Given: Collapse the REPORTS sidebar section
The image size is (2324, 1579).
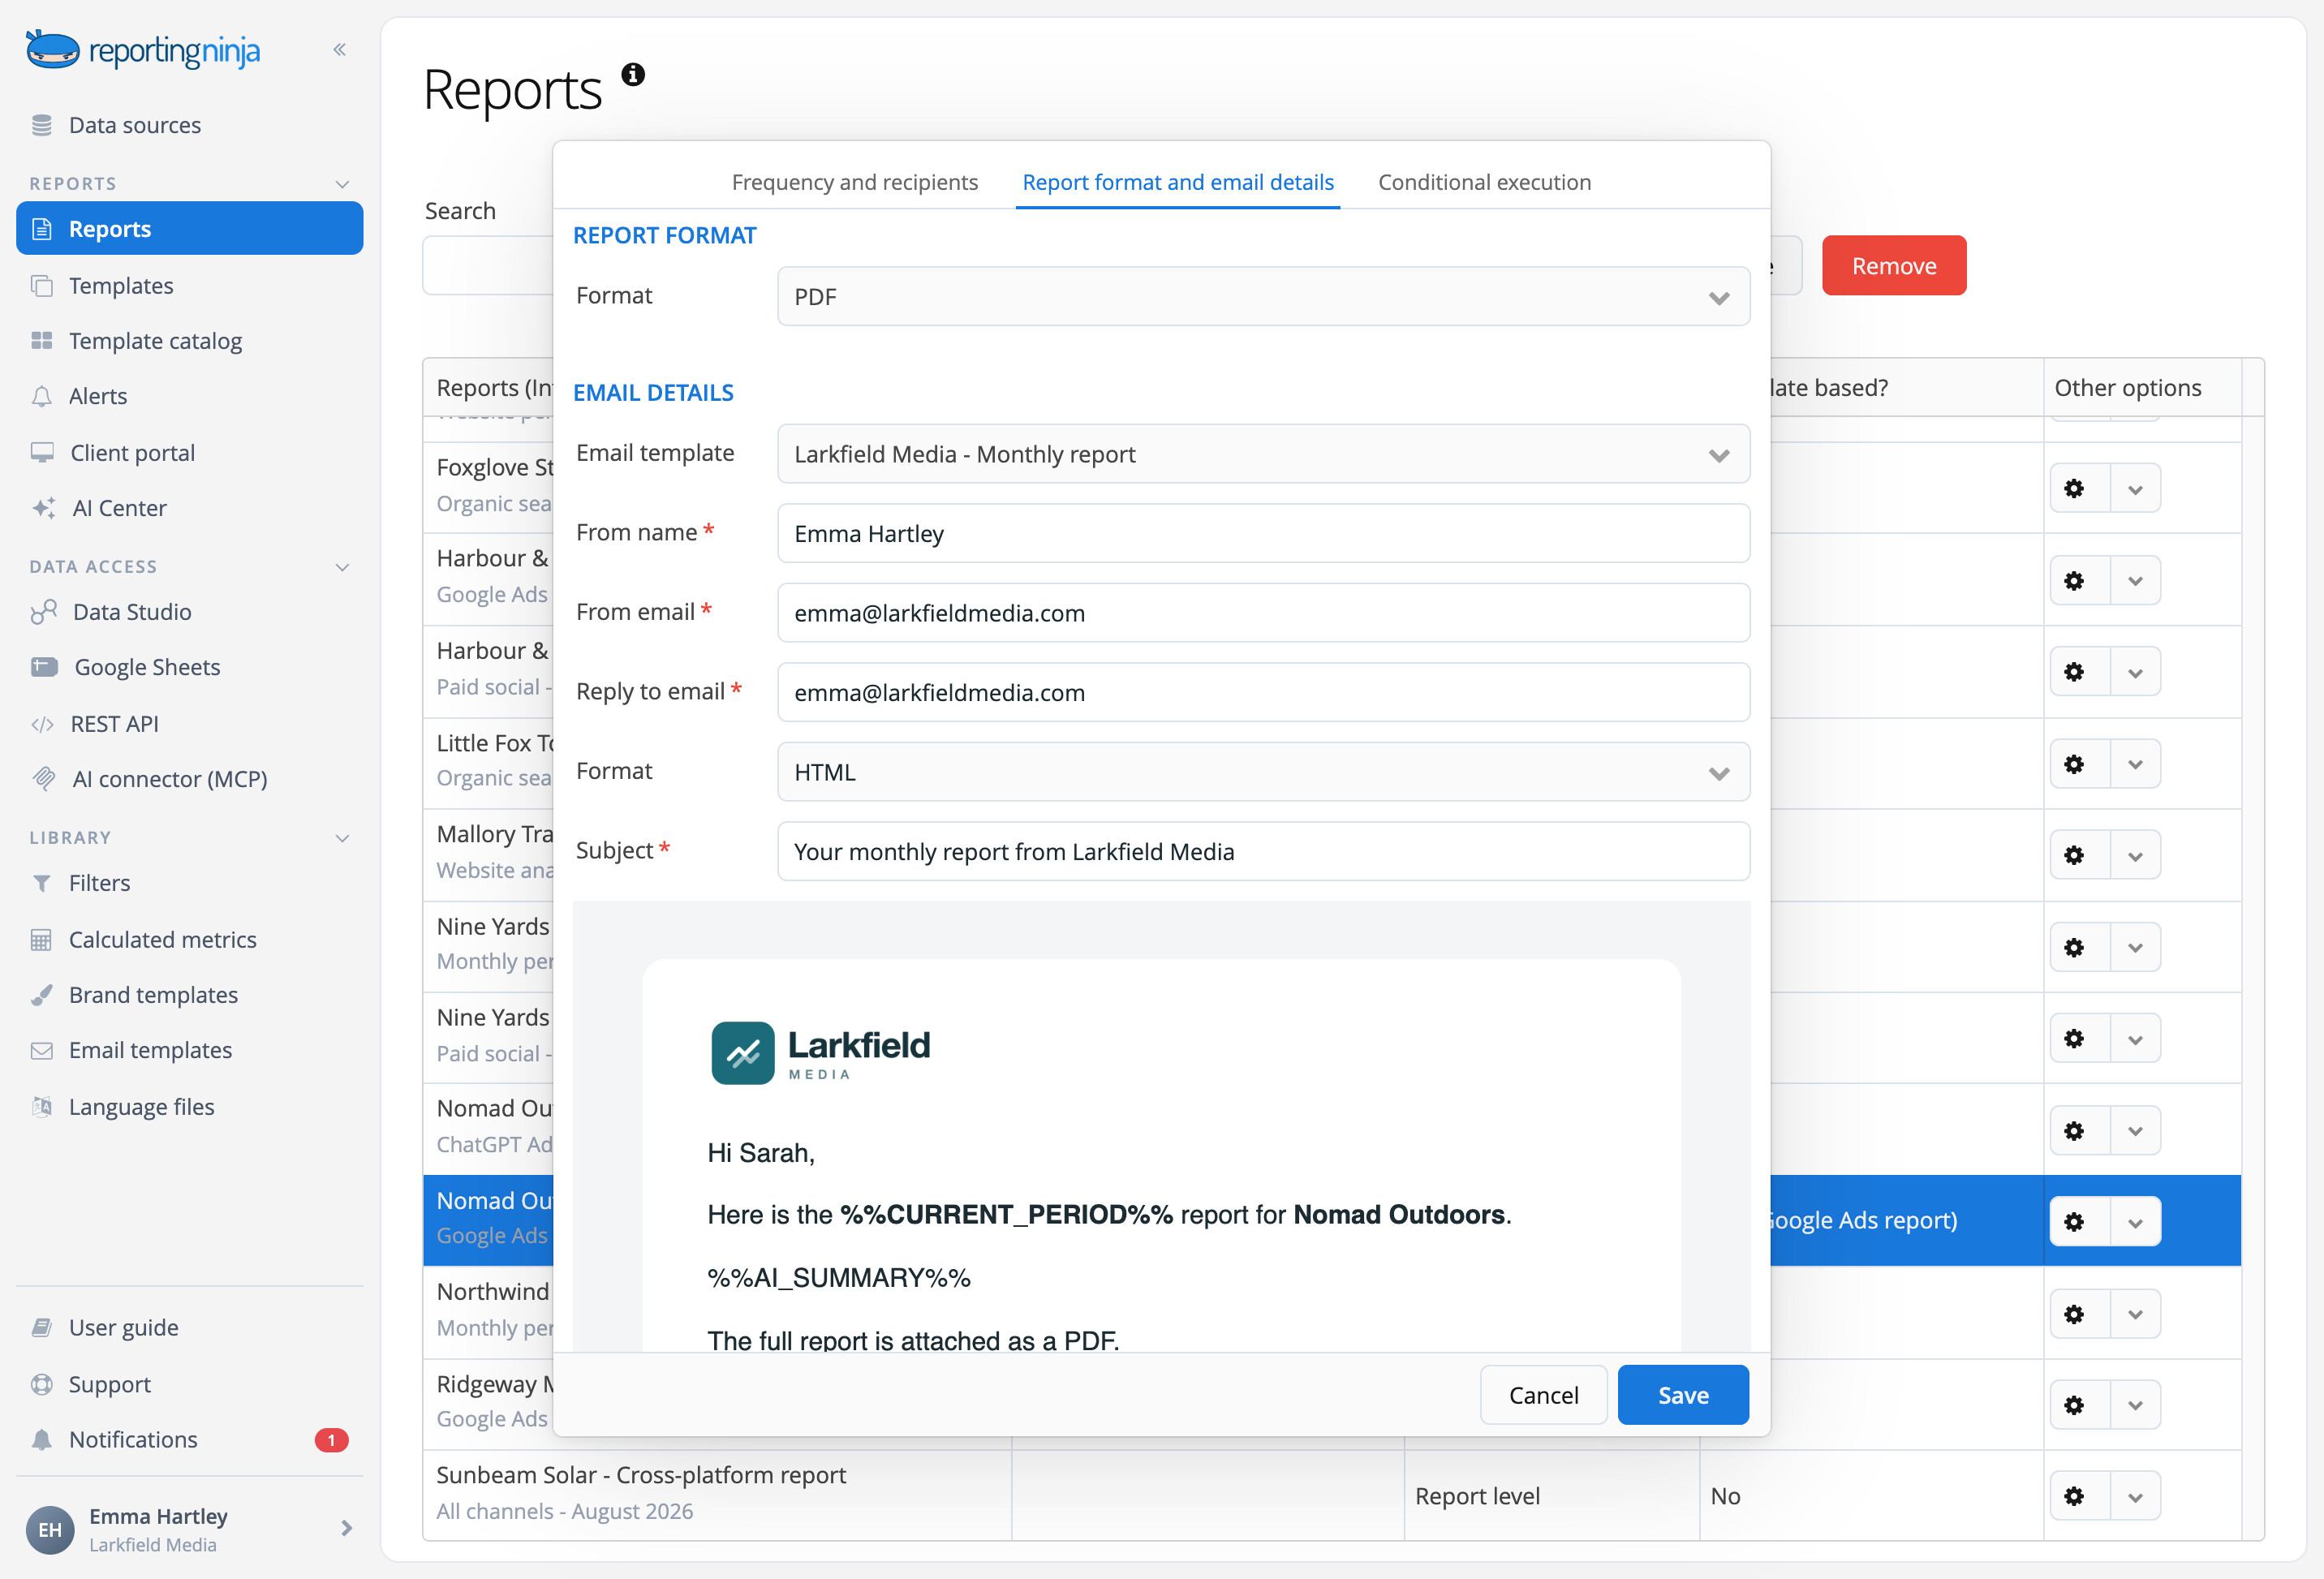Looking at the screenshot, I should (342, 184).
